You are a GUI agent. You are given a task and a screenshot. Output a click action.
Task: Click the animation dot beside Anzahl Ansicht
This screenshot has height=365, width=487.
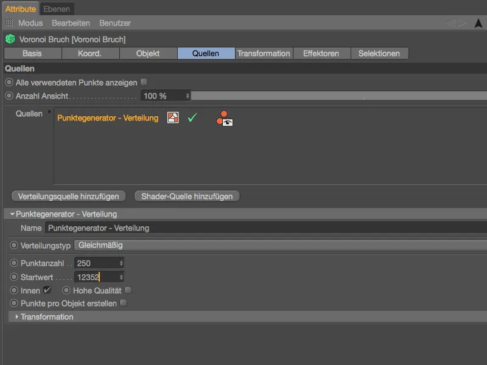click(9, 96)
